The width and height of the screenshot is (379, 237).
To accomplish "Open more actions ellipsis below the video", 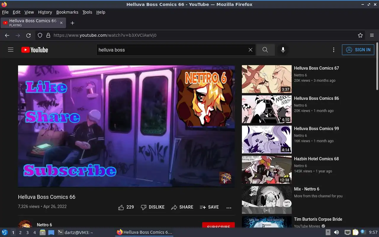I will 229,208.
